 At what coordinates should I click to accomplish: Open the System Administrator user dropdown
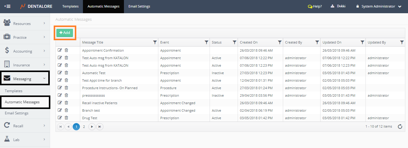tap(379, 6)
